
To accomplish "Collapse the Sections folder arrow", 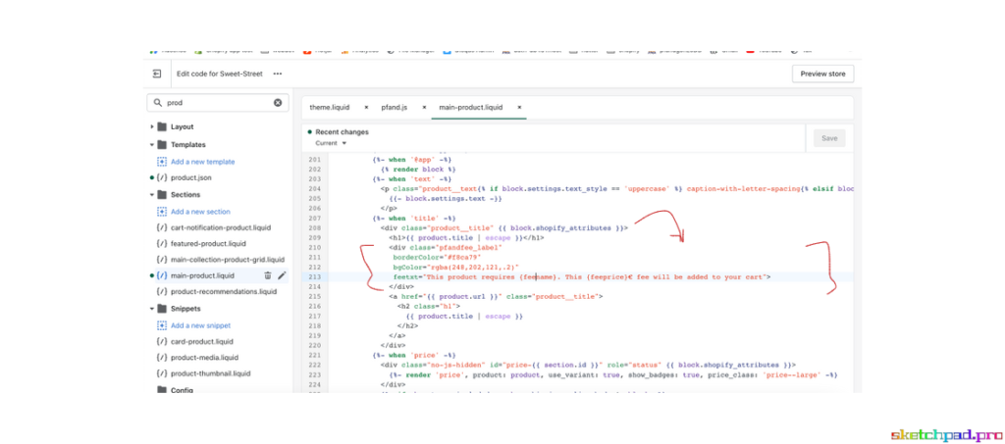I will pyautogui.click(x=152, y=194).
